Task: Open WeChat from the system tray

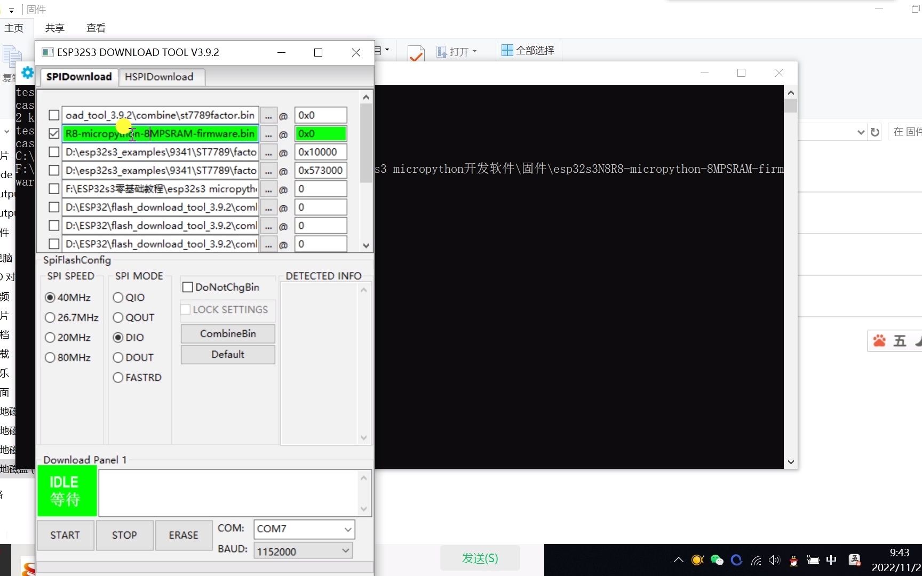Action: click(717, 560)
